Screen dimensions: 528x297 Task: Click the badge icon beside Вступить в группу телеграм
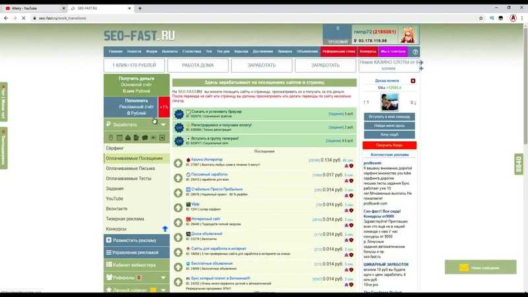179,141
